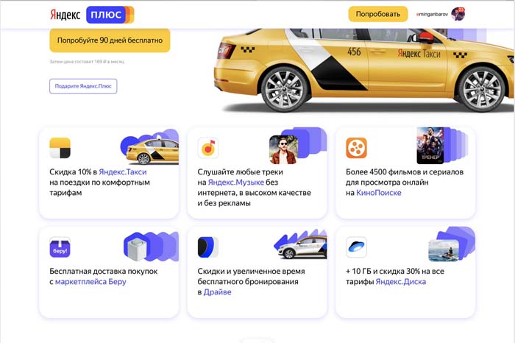Click text 'Затем цена составит 169 ₽ в месяц'
Viewport: 515px width, 343px height.
[x=87, y=61]
